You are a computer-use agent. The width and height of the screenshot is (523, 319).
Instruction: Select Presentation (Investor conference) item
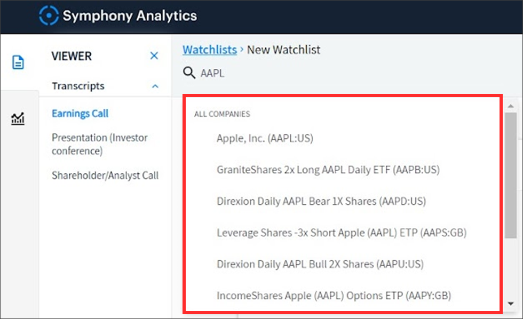click(100, 144)
